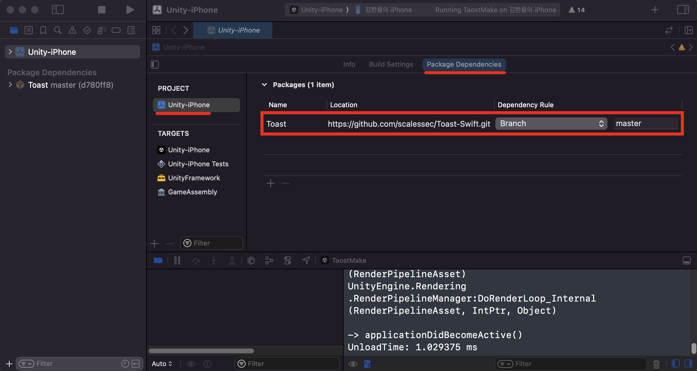Viewport: 697px width, 371px height.
Task: Open the Debug navigator spray icon
Action: point(102,30)
